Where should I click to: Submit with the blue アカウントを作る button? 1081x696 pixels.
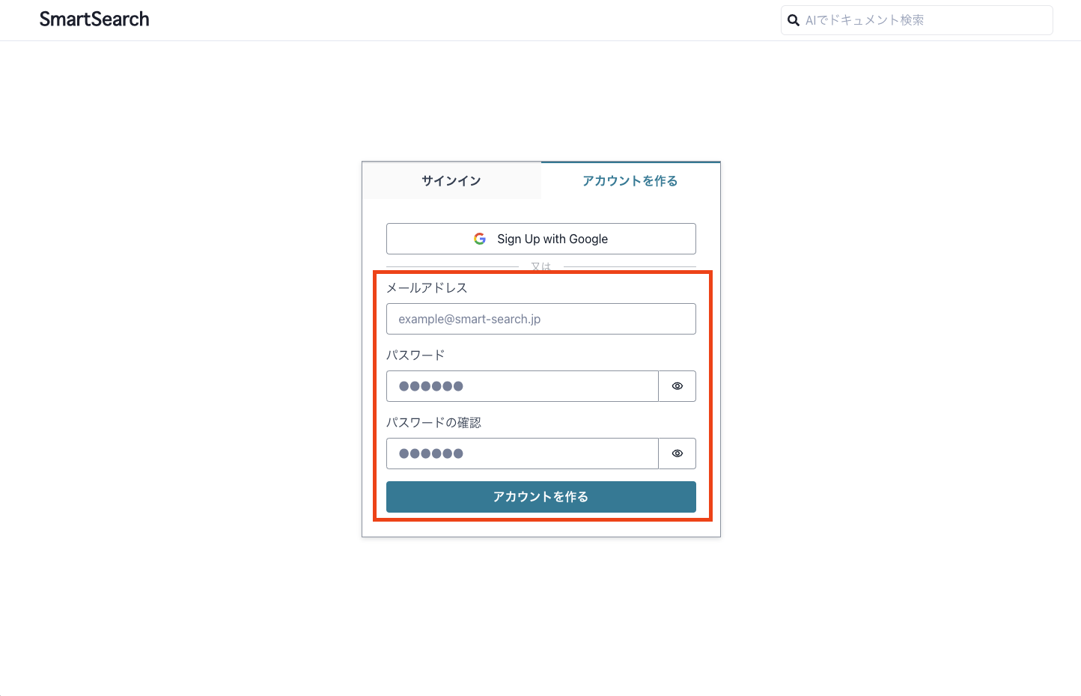click(541, 497)
